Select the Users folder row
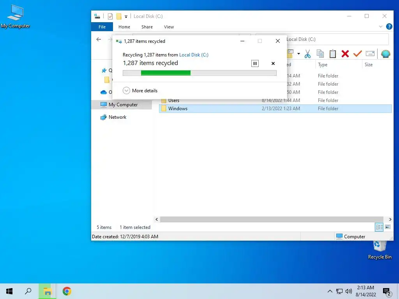The image size is (399, 299). point(275,100)
